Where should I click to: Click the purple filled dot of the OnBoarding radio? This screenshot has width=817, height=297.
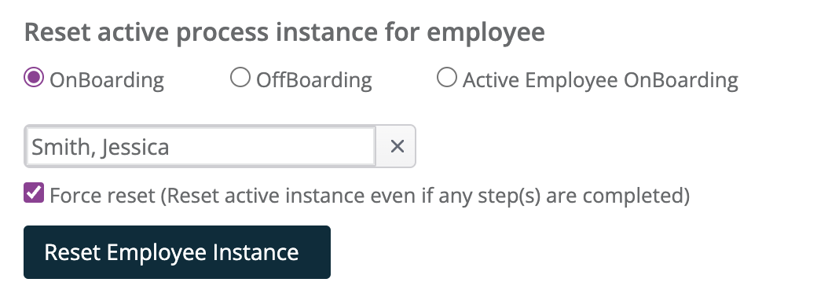34,78
